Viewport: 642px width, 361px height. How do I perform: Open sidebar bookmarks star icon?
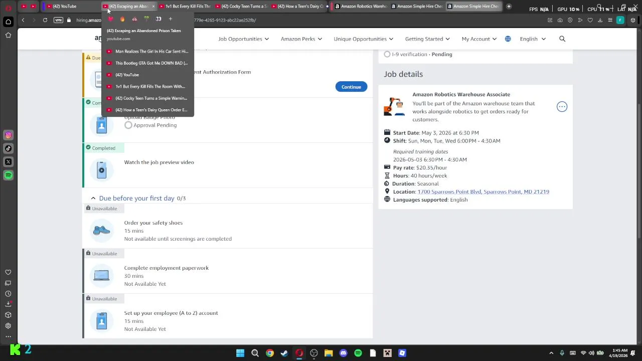coord(8,35)
